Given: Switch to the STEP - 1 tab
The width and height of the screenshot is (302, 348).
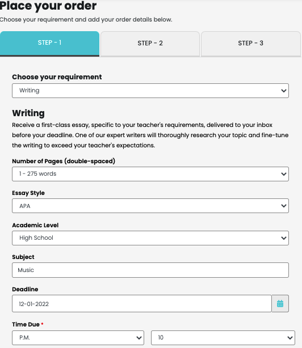Looking at the screenshot, I should [49, 44].
